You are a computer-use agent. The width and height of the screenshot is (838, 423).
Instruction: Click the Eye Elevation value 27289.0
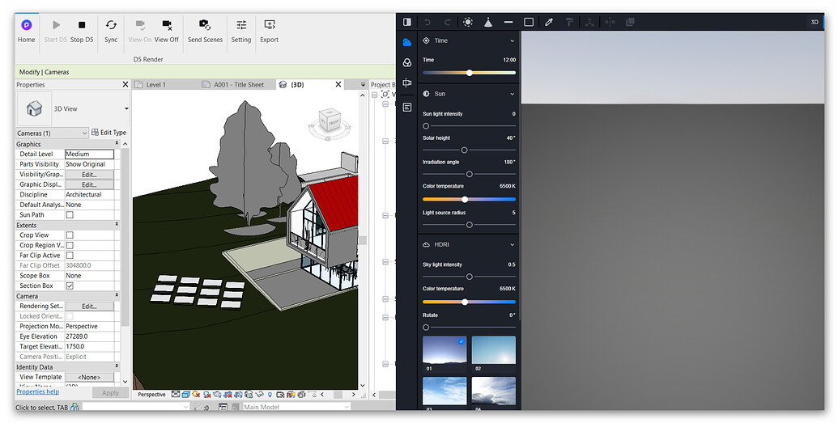point(89,336)
